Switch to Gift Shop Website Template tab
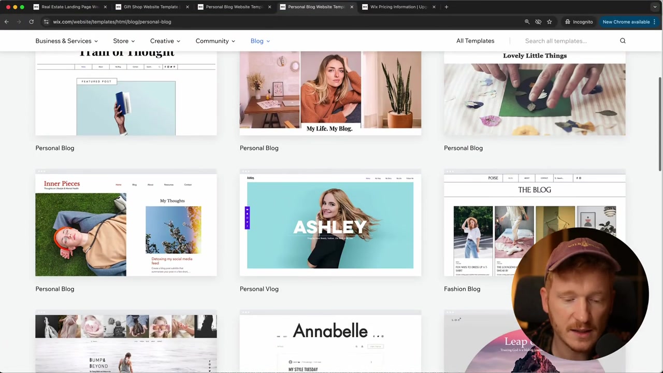Viewport: 663px width, 373px height. 151,7
